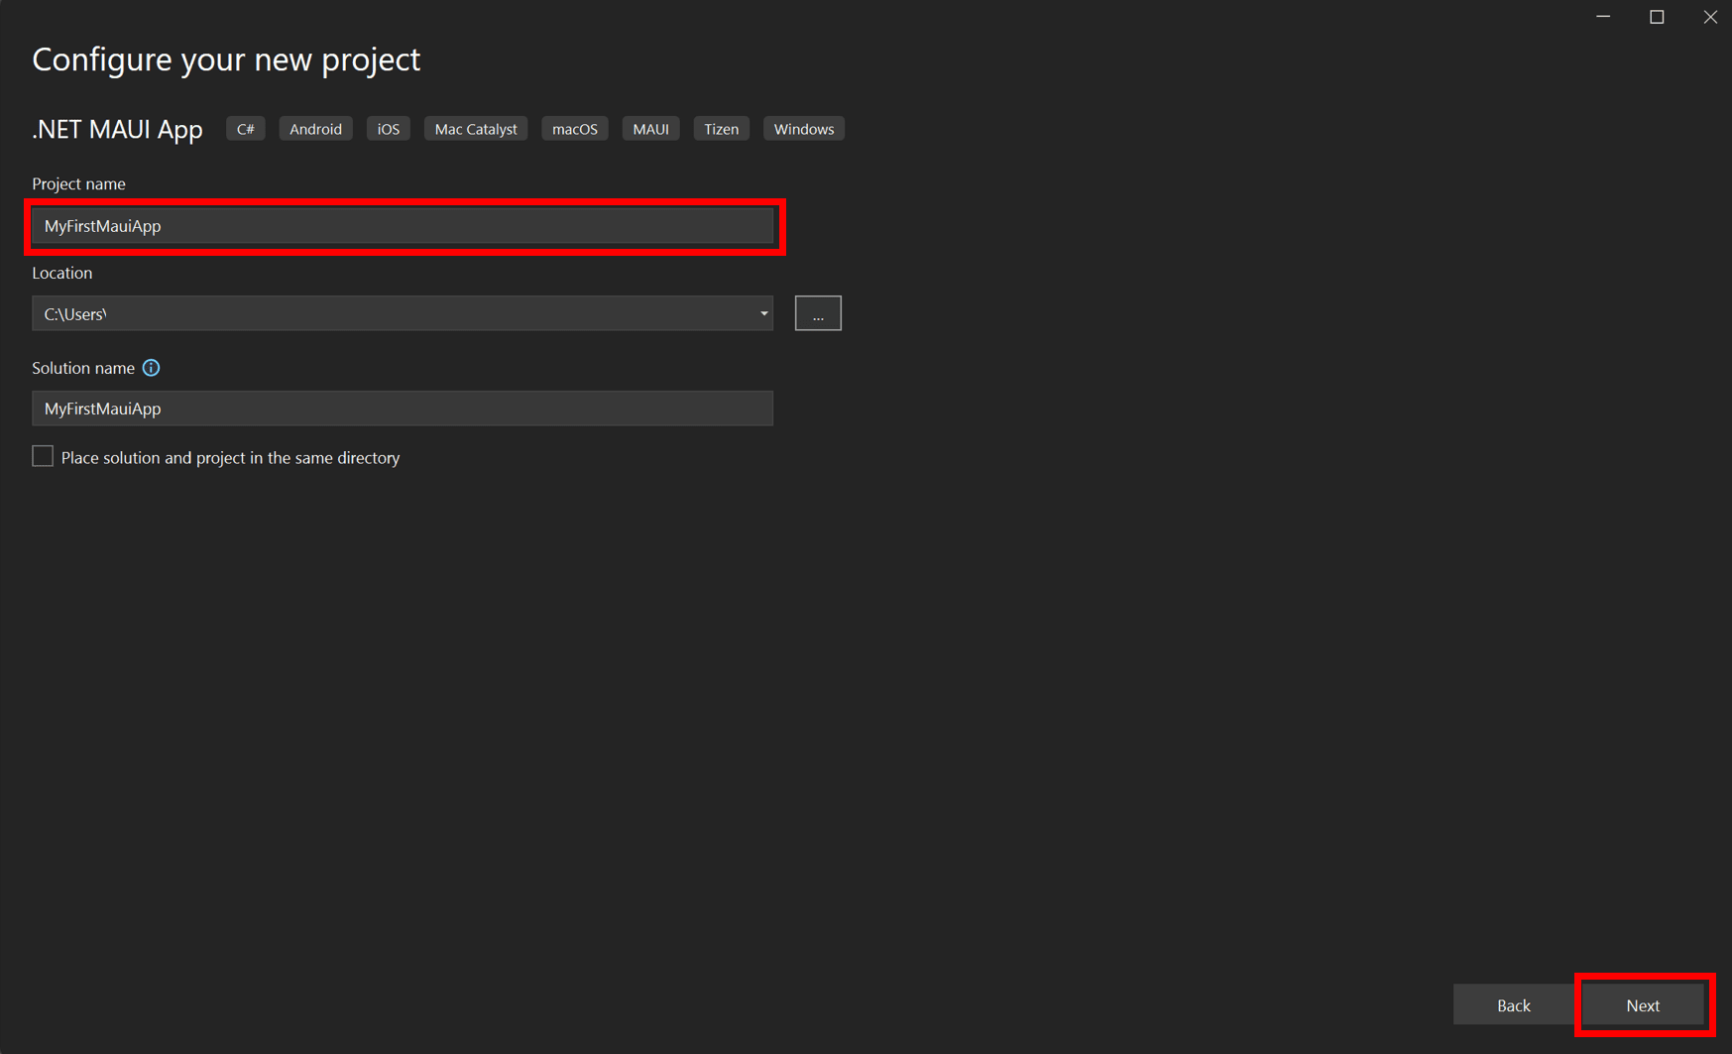Expand the Location dropdown arrow

tap(763, 313)
